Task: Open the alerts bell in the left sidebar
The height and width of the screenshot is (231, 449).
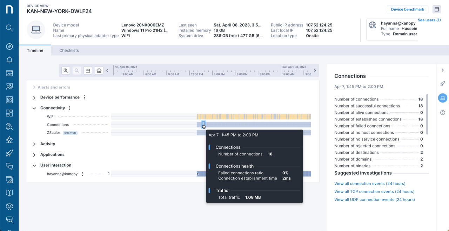Action: (x=9, y=59)
